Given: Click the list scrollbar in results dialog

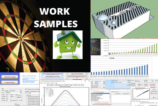Looking at the screenshot, I should click(x=110, y=97).
